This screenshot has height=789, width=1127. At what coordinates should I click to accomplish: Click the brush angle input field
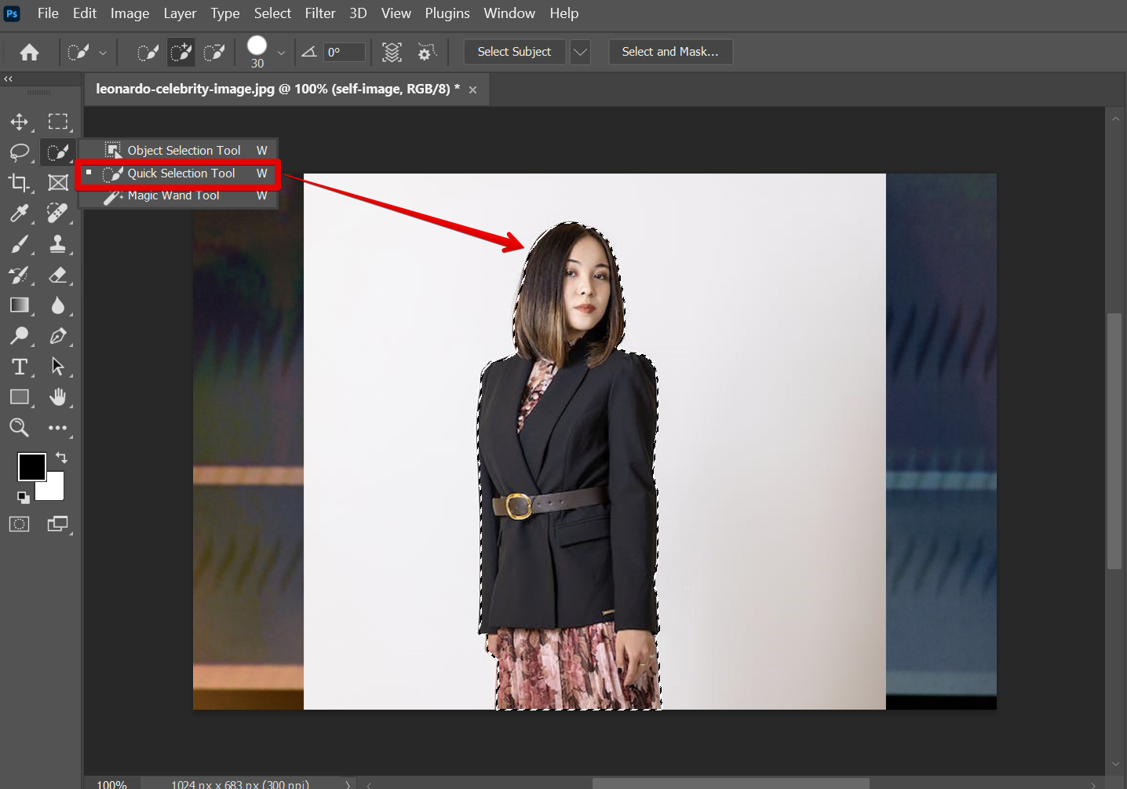coord(345,53)
